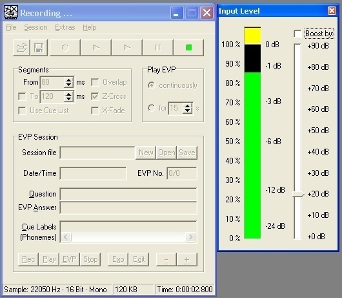
Task: Click the yellow peak zone of level meter
Action: tap(252, 36)
